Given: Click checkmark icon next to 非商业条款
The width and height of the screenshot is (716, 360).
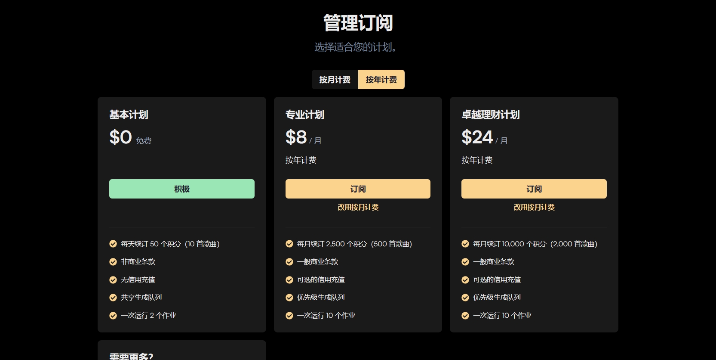Looking at the screenshot, I should click(113, 262).
